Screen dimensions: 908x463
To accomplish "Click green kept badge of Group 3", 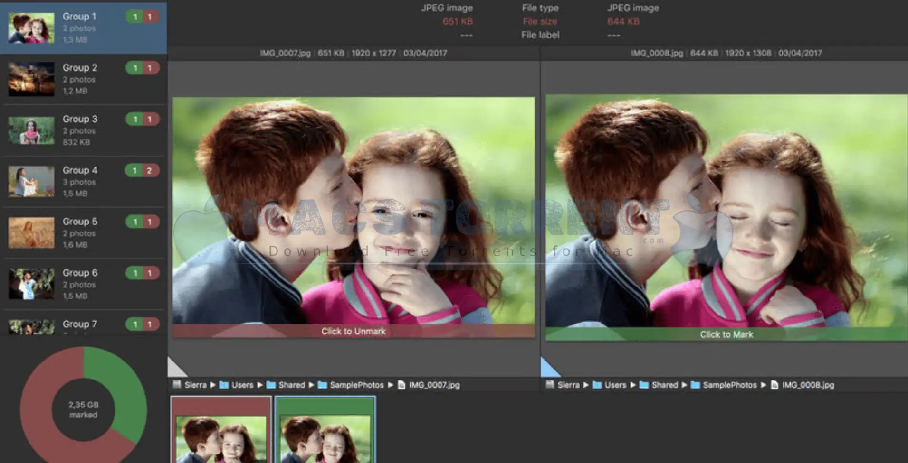I will click(134, 119).
